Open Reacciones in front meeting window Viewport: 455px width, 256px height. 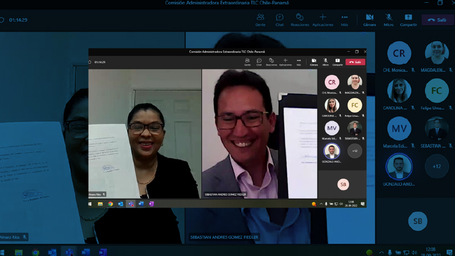coord(271,62)
